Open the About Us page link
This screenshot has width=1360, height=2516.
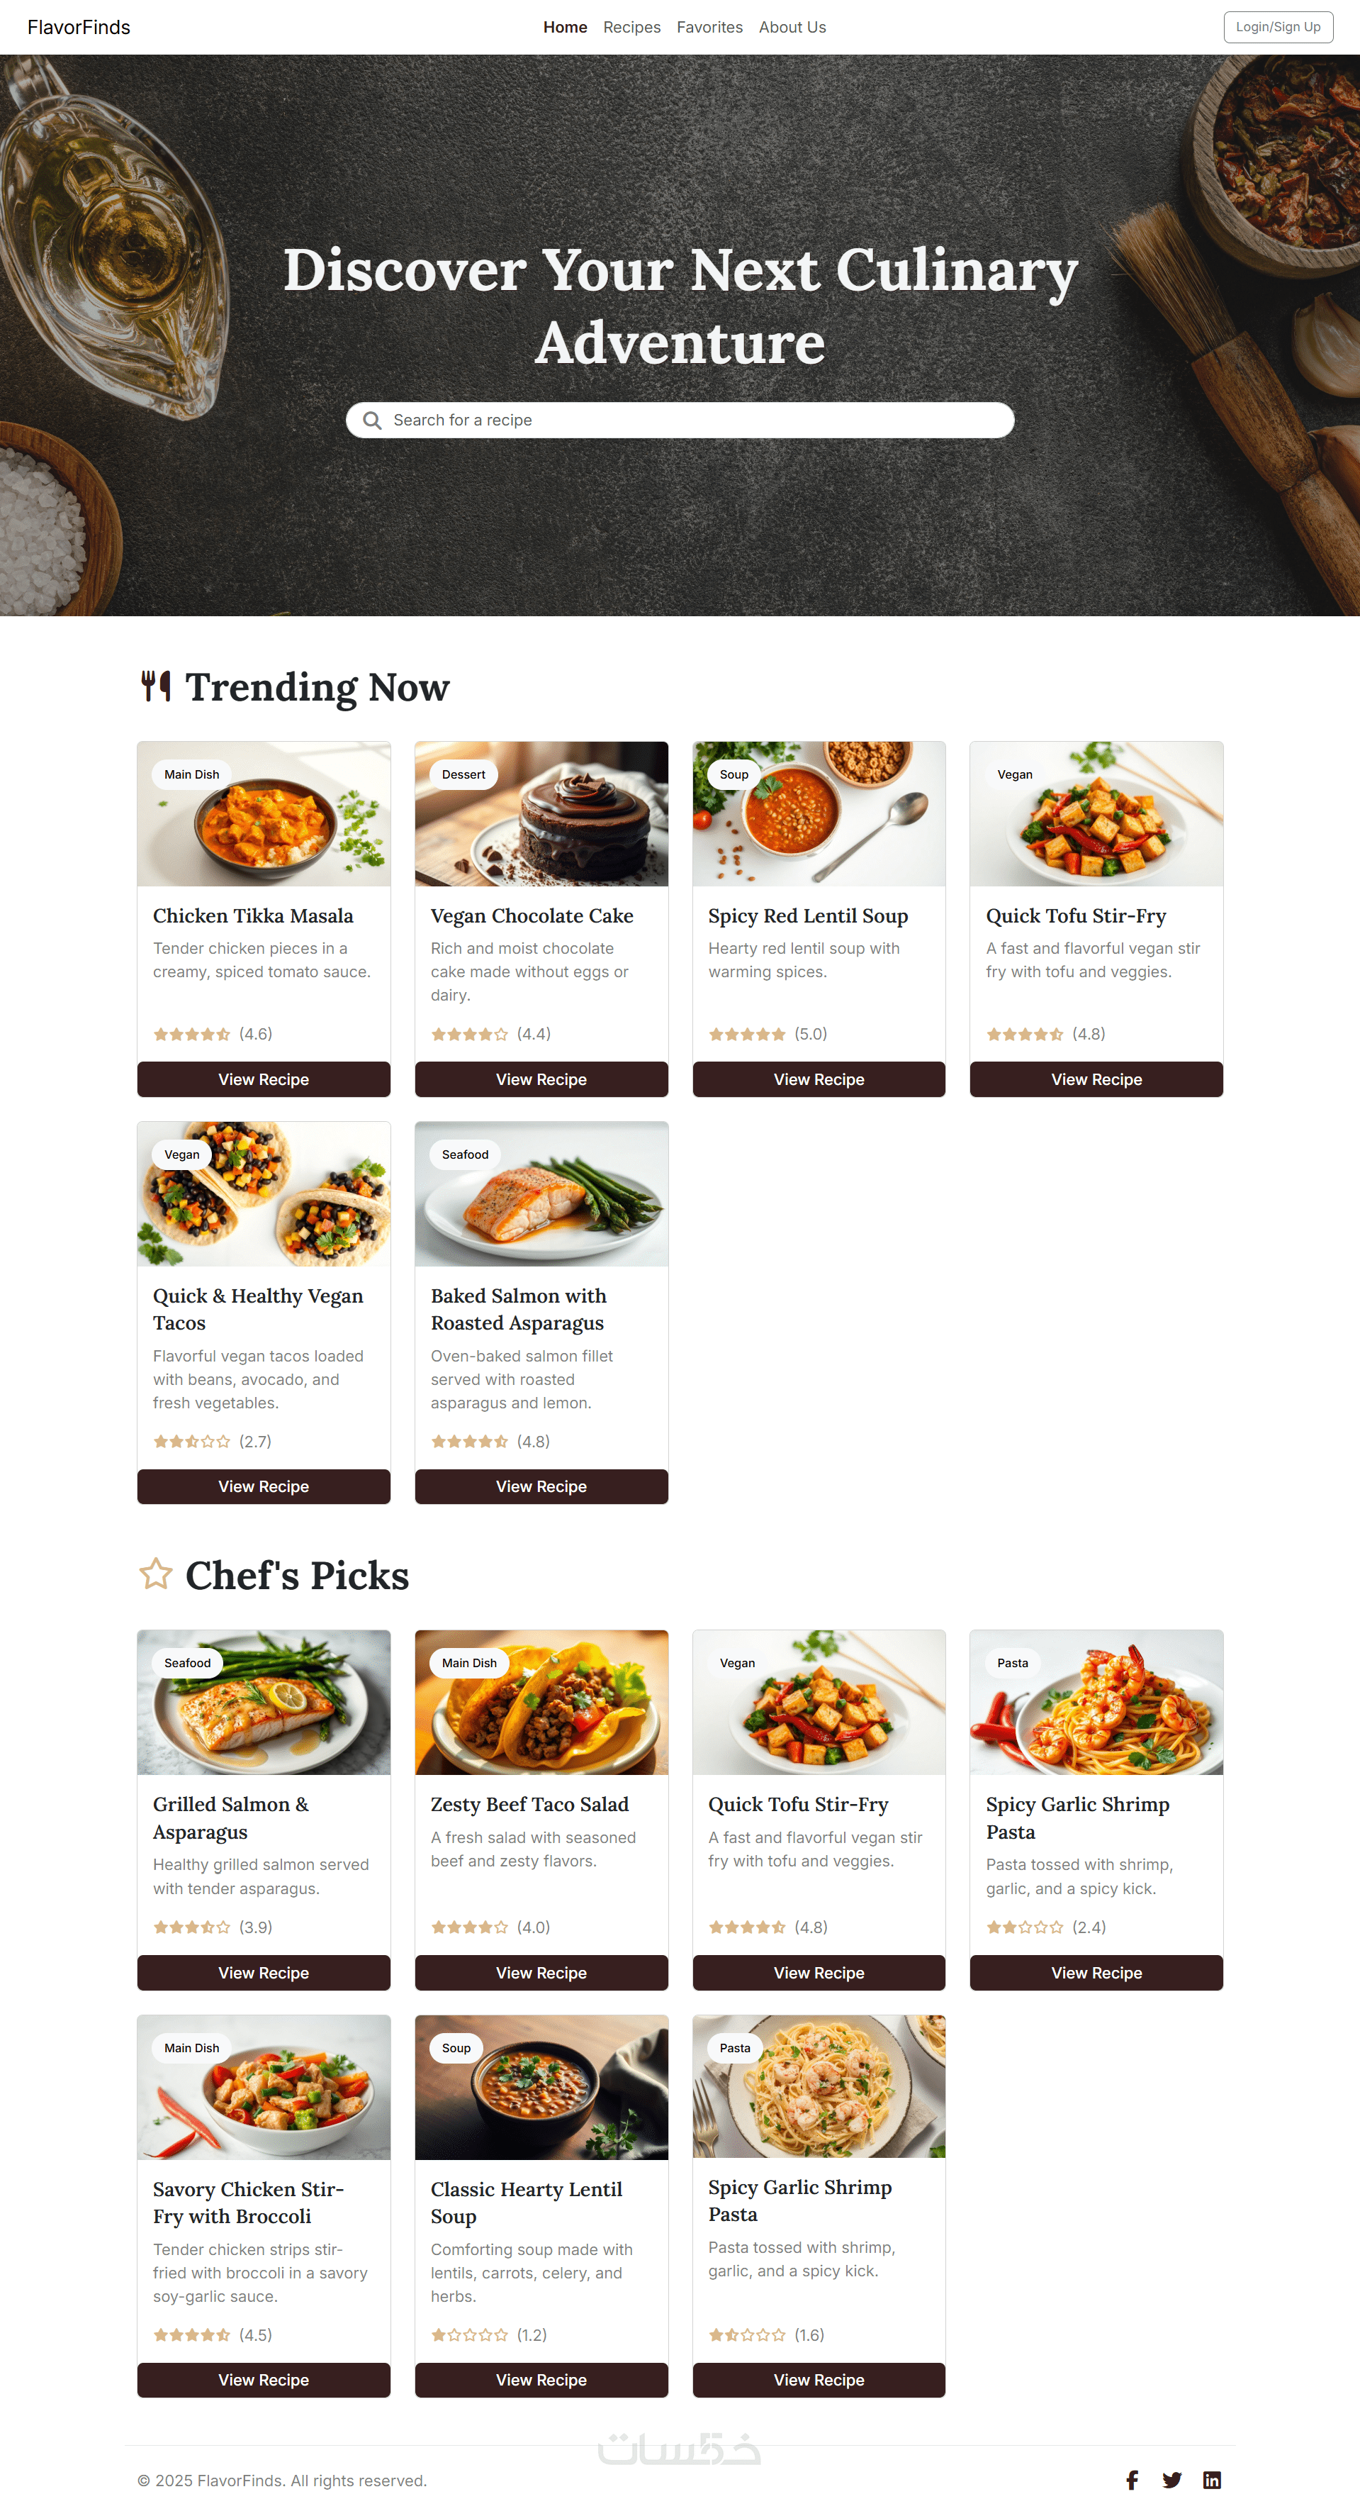[x=792, y=28]
